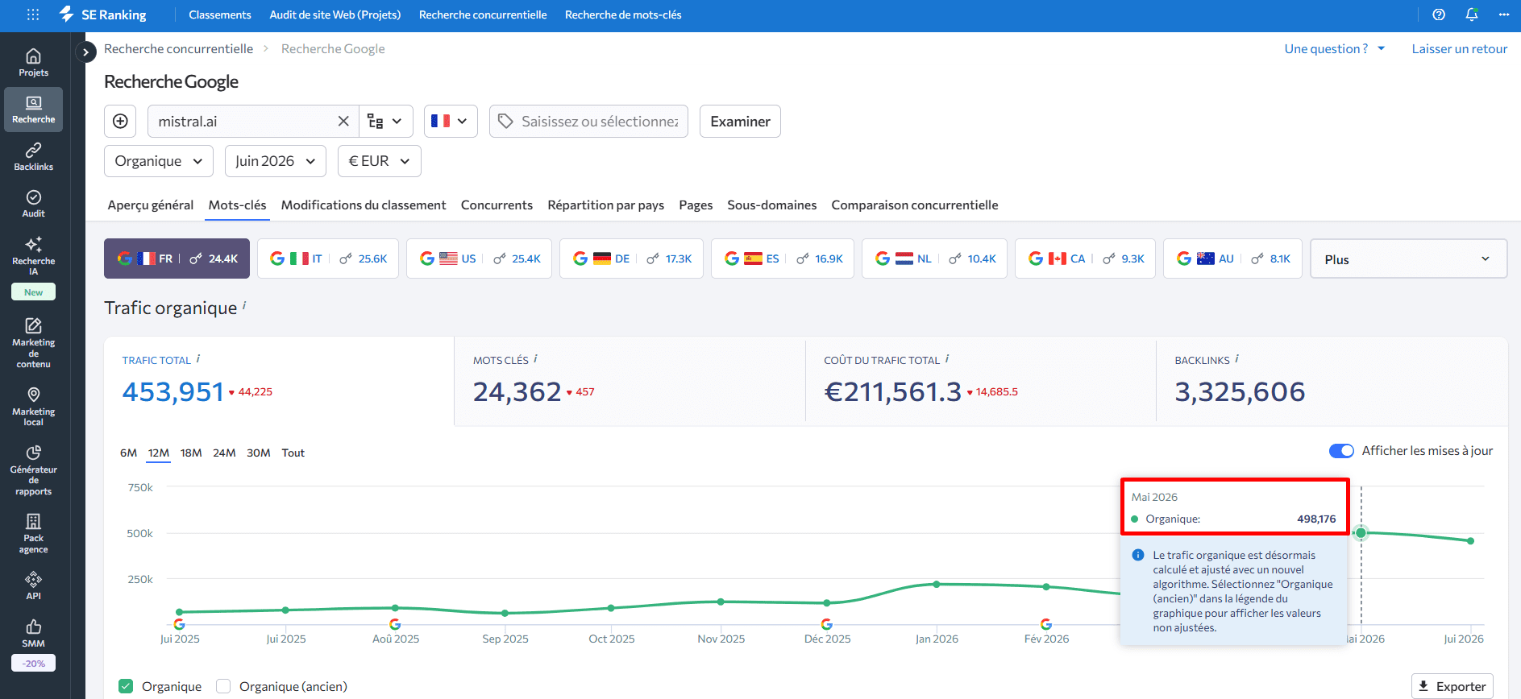Click the SE Ranking logo
This screenshot has width=1521, height=699.
click(x=102, y=14)
